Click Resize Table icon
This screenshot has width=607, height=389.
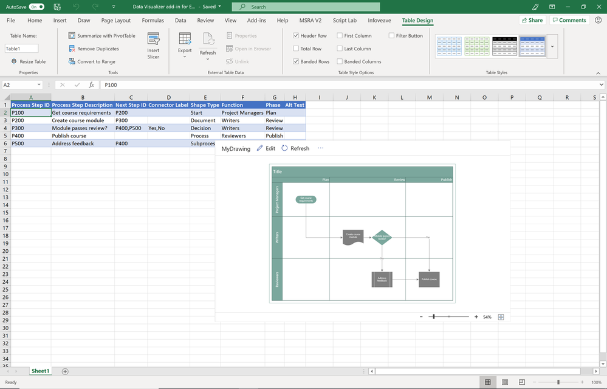tap(14, 61)
